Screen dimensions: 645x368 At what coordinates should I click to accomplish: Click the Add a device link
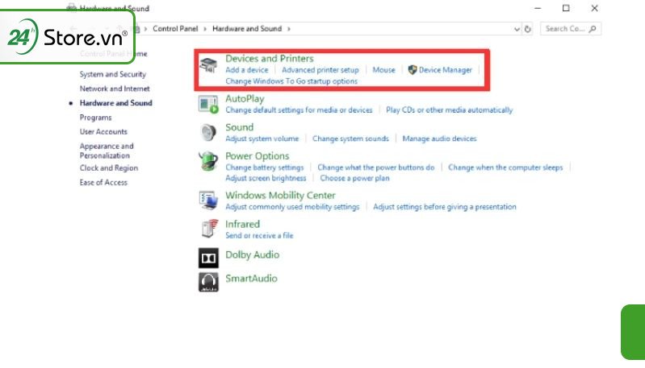pyautogui.click(x=246, y=70)
